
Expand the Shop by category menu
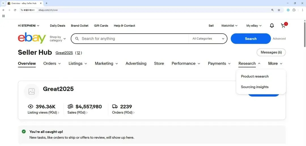[58, 39]
